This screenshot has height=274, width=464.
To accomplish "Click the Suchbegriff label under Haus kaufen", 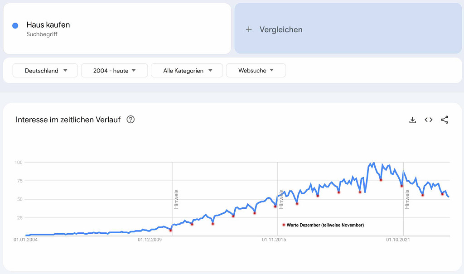I will pos(42,35).
